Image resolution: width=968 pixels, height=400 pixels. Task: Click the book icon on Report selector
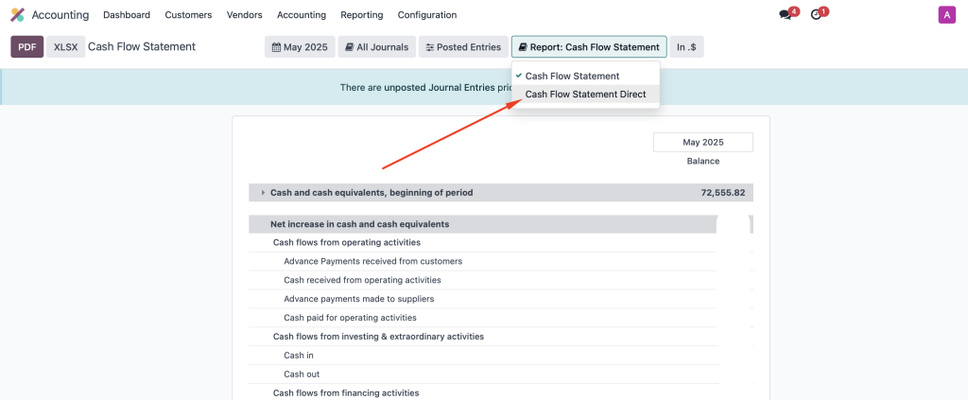pos(523,47)
